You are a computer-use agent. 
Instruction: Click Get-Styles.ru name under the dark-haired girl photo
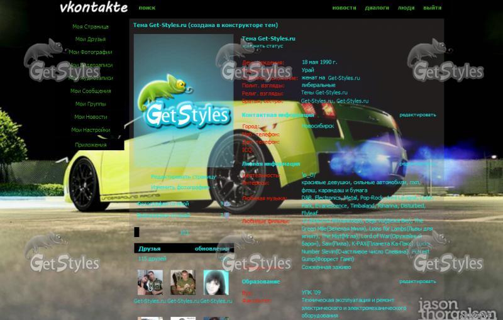[216, 301]
